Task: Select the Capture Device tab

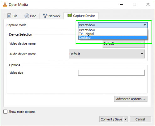Action: (x=81, y=16)
